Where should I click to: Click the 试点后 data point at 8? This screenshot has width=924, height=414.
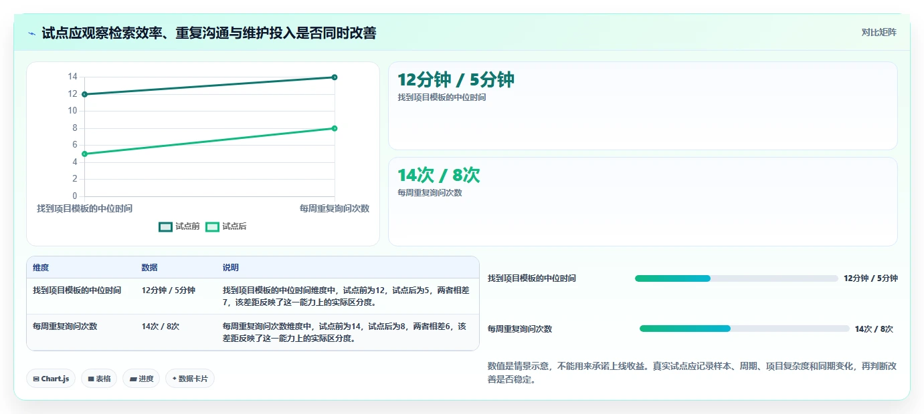[x=335, y=128]
